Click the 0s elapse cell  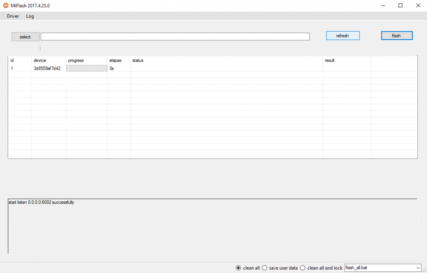tap(119, 69)
